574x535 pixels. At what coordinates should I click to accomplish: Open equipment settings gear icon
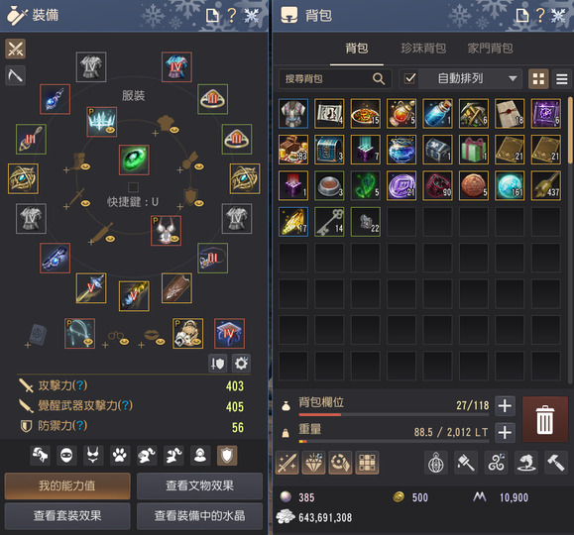pos(241,364)
